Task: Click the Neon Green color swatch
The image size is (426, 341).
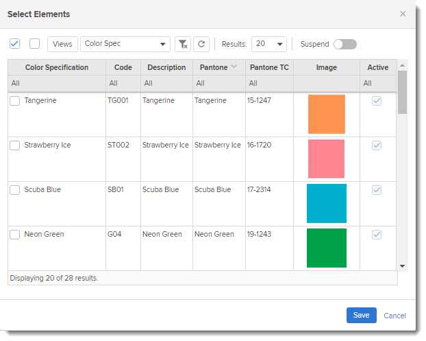Action: pyautogui.click(x=327, y=248)
